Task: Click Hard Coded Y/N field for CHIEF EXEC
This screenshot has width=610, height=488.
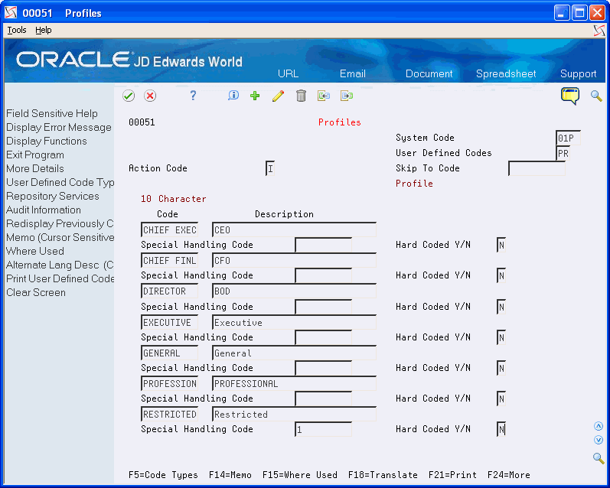Action: (501, 245)
